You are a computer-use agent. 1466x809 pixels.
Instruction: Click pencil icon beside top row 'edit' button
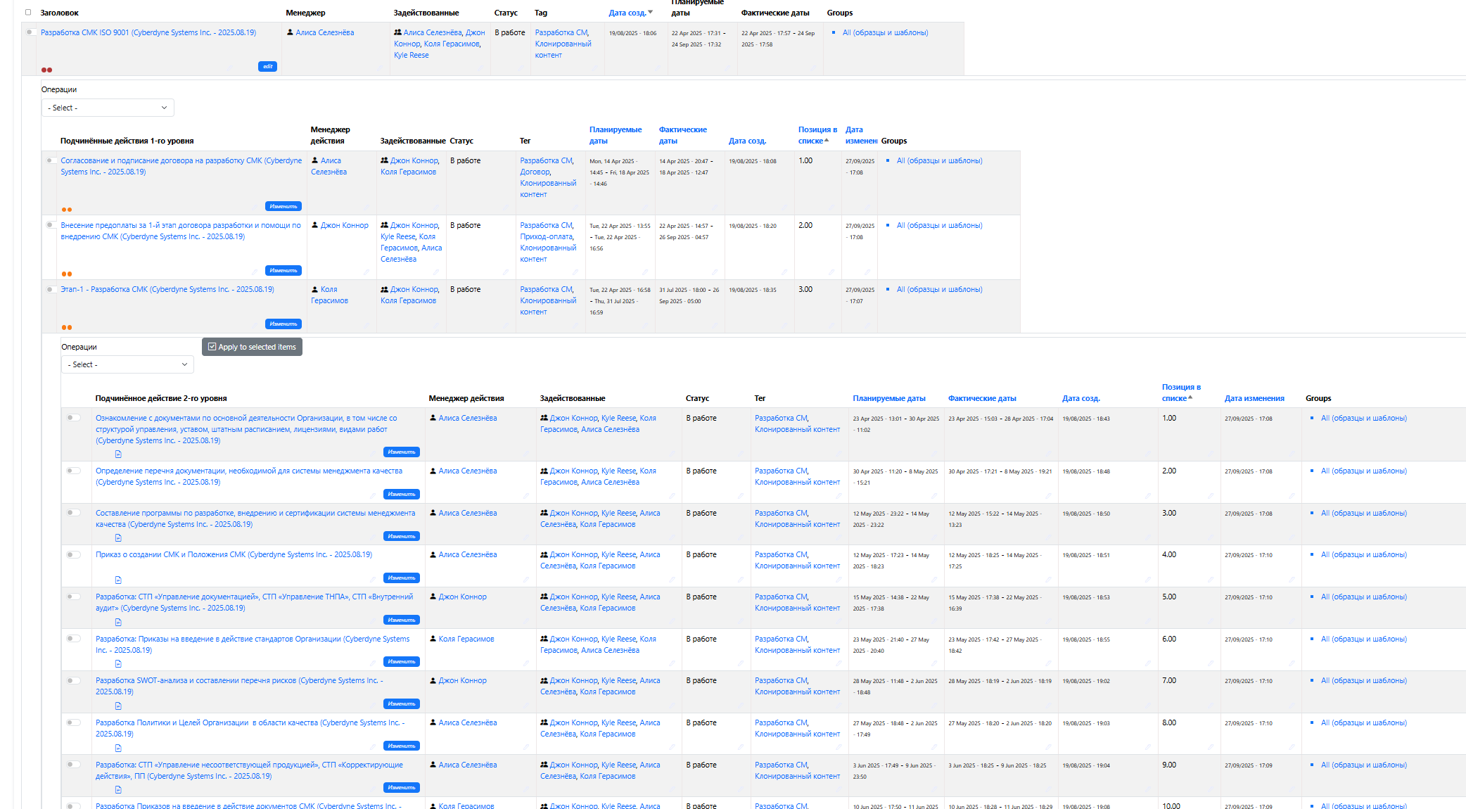(230, 68)
